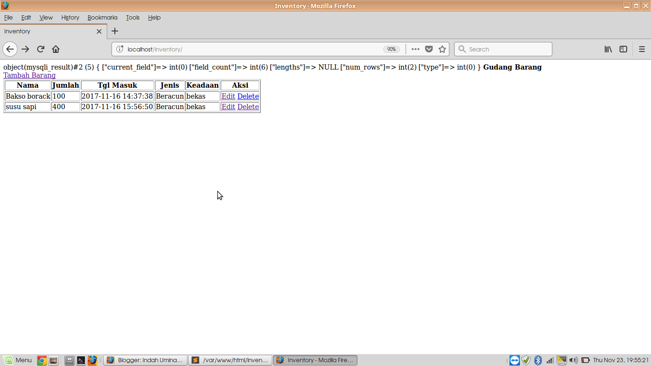This screenshot has width=651, height=366.
Task: Open the Library panel icon
Action: click(608, 49)
